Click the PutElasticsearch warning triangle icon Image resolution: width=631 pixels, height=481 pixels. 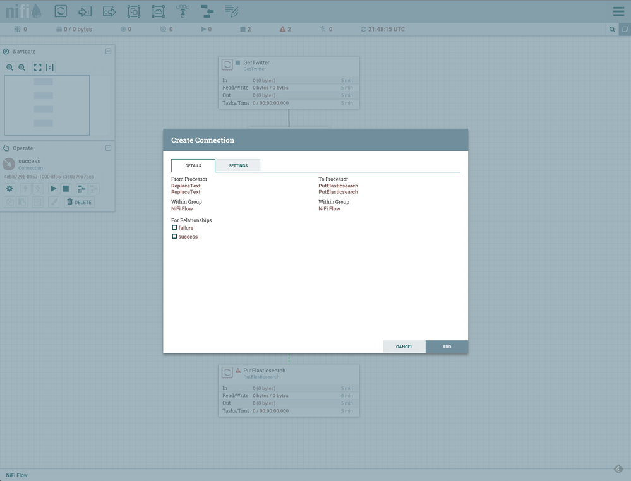pyautogui.click(x=238, y=371)
